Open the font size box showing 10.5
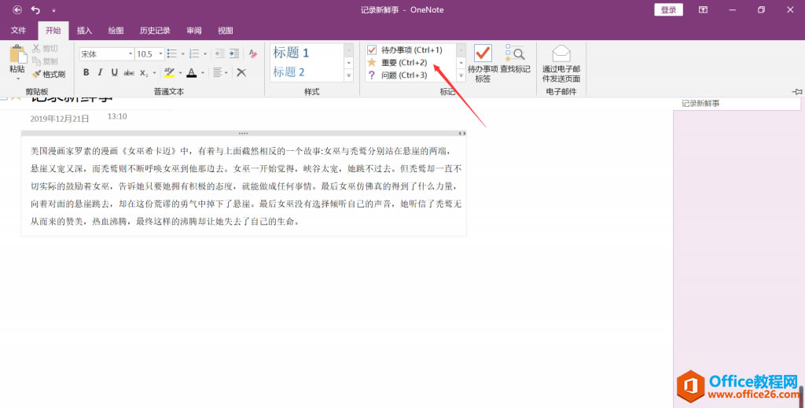805x408 pixels. (x=149, y=54)
